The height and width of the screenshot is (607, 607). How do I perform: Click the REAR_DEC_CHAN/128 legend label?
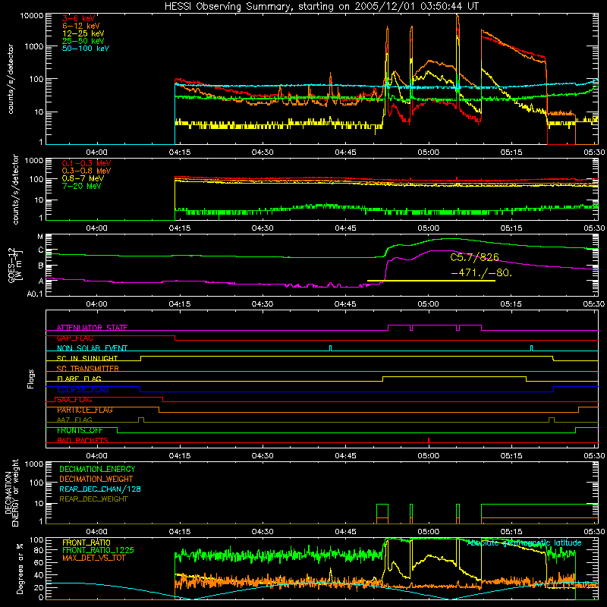point(100,489)
